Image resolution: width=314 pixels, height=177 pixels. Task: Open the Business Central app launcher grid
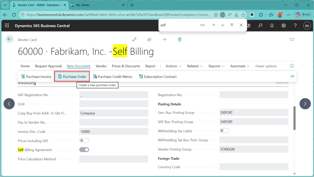tap(7, 26)
